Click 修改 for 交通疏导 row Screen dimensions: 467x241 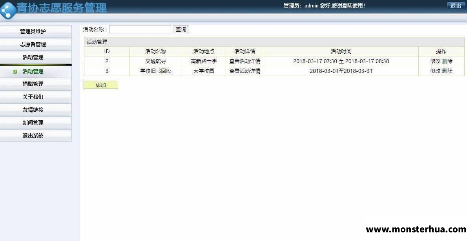tap(435, 61)
